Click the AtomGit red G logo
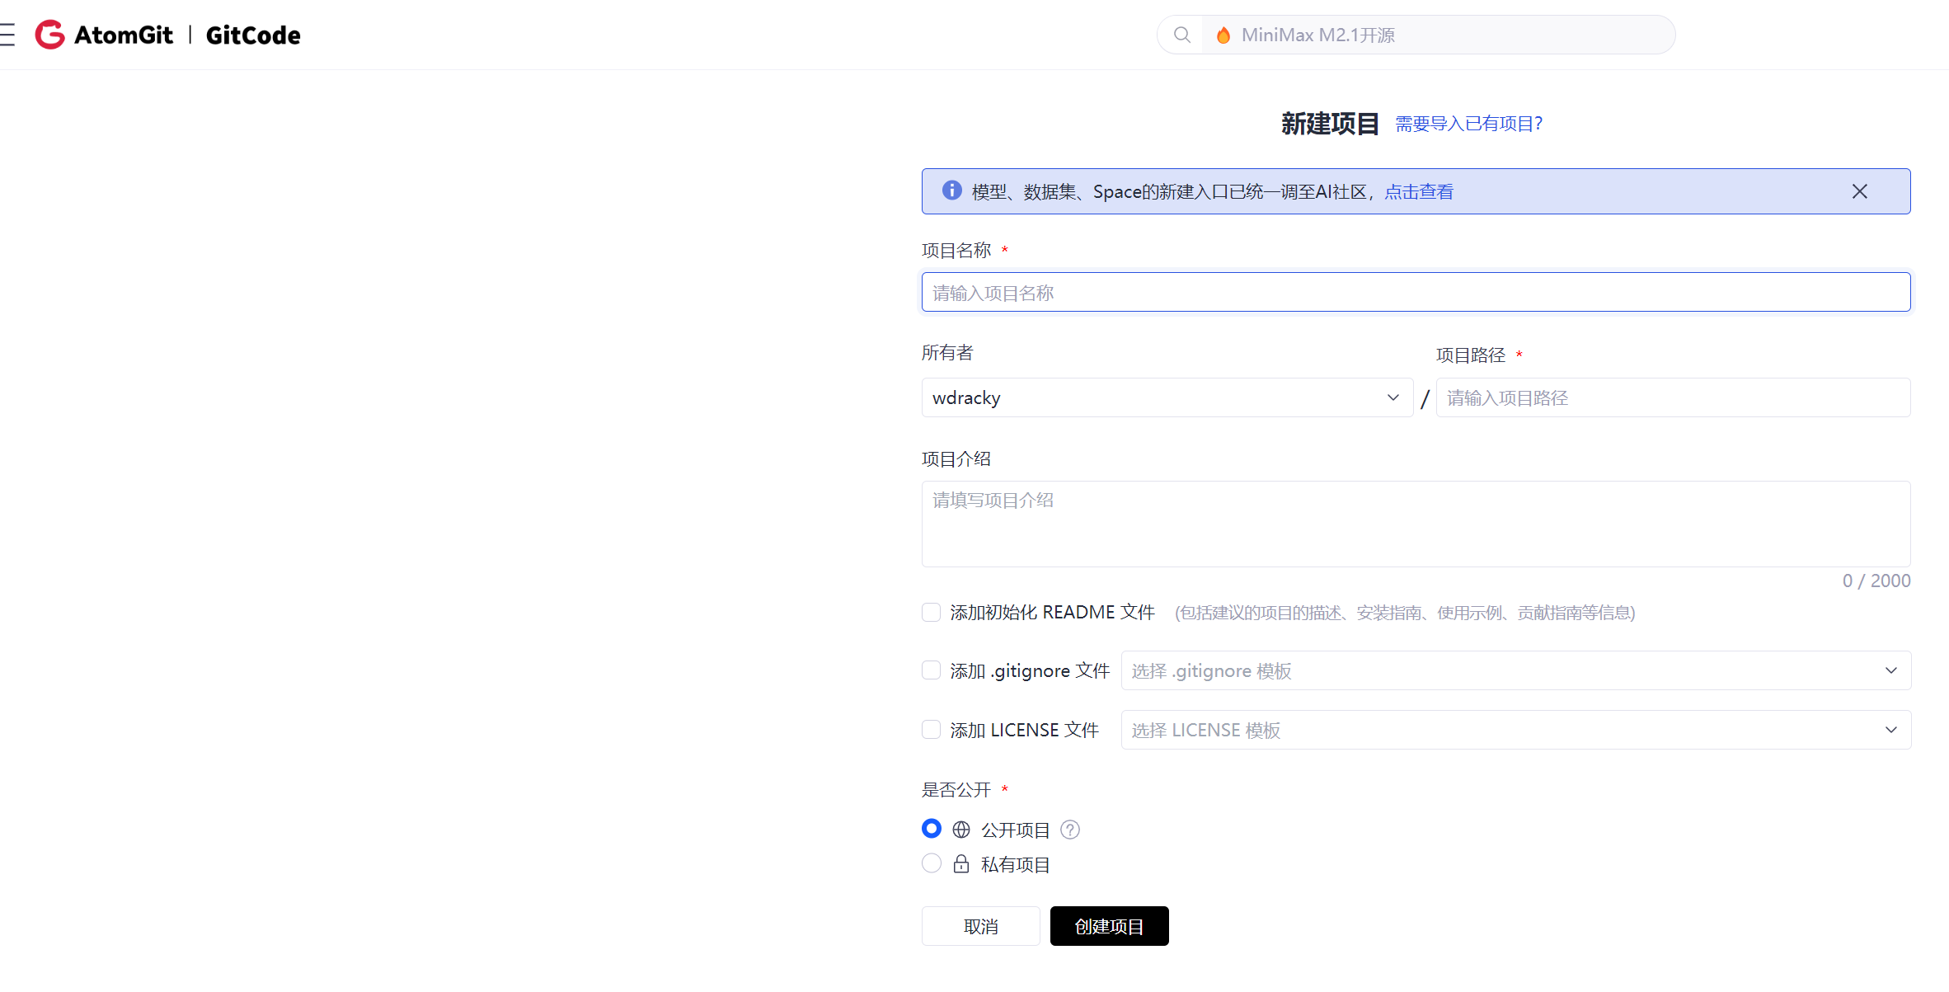 tap(50, 35)
